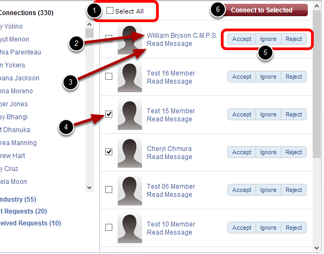Click Test 06 Member's avatar
The width and height of the screenshot is (324, 254).
pyautogui.click(x=130, y=190)
